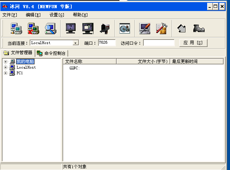The image size is (230, 170).
Task: Select LocalHost in the tree
Action: tap(26, 67)
